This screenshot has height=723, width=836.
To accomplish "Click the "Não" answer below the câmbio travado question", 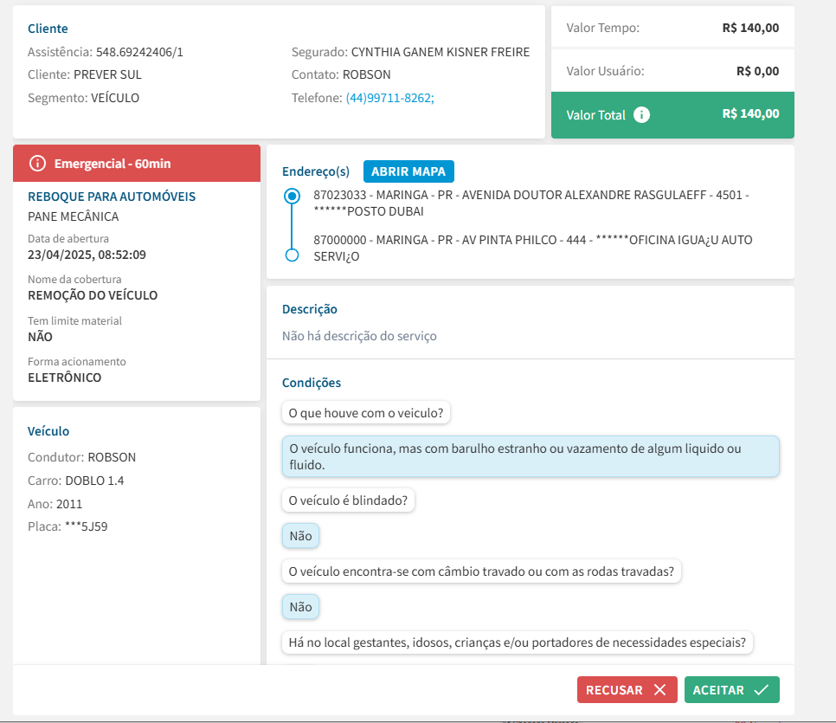I will click(300, 607).
